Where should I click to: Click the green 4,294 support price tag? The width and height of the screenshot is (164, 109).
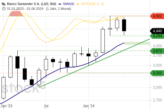(157, 36)
